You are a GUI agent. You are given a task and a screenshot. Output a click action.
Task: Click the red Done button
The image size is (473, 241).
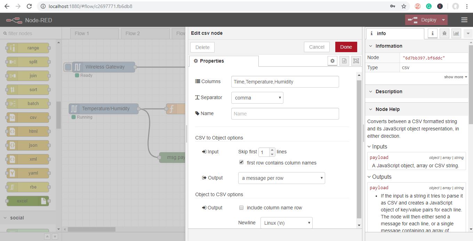point(346,47)
